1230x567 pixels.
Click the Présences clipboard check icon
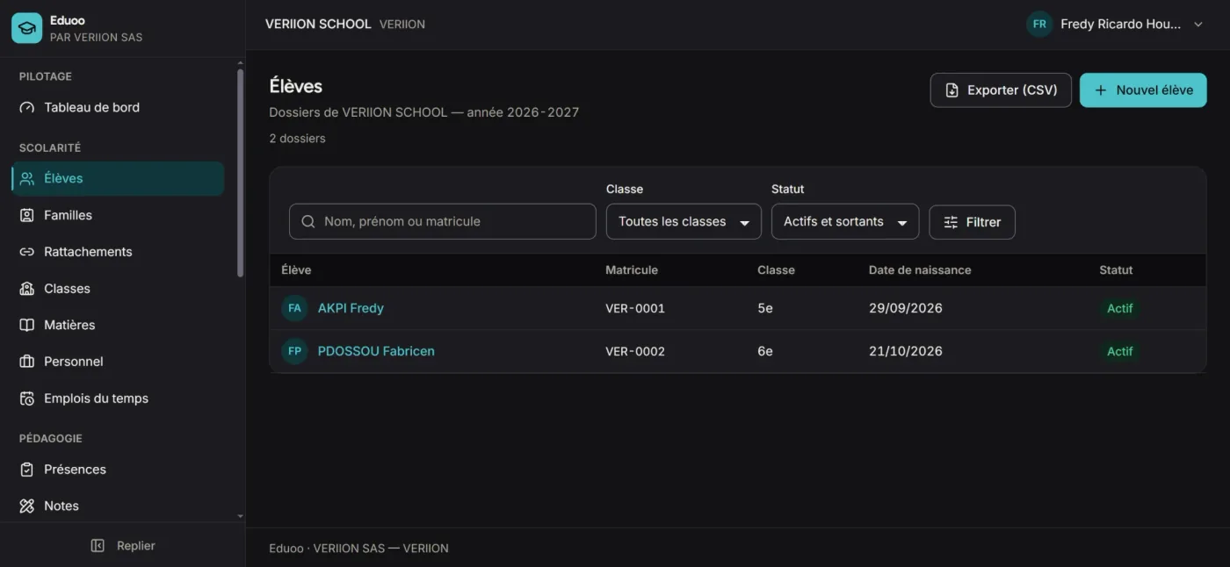pos(27,470)
